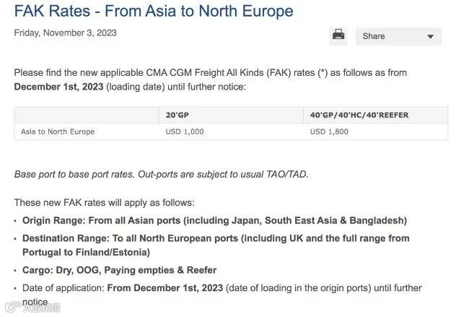
Task: Click the 'These new FAK rates will apply' line
Action: click(104, 203)
